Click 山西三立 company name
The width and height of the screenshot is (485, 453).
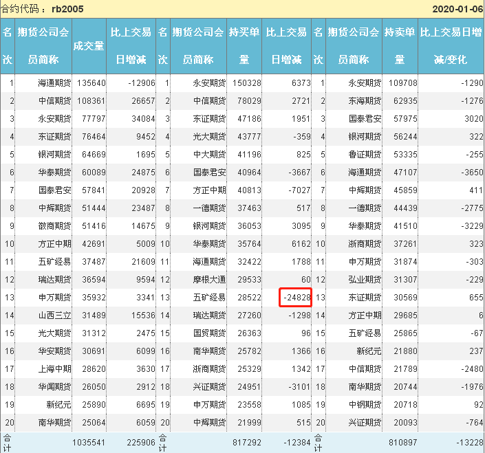54,316
